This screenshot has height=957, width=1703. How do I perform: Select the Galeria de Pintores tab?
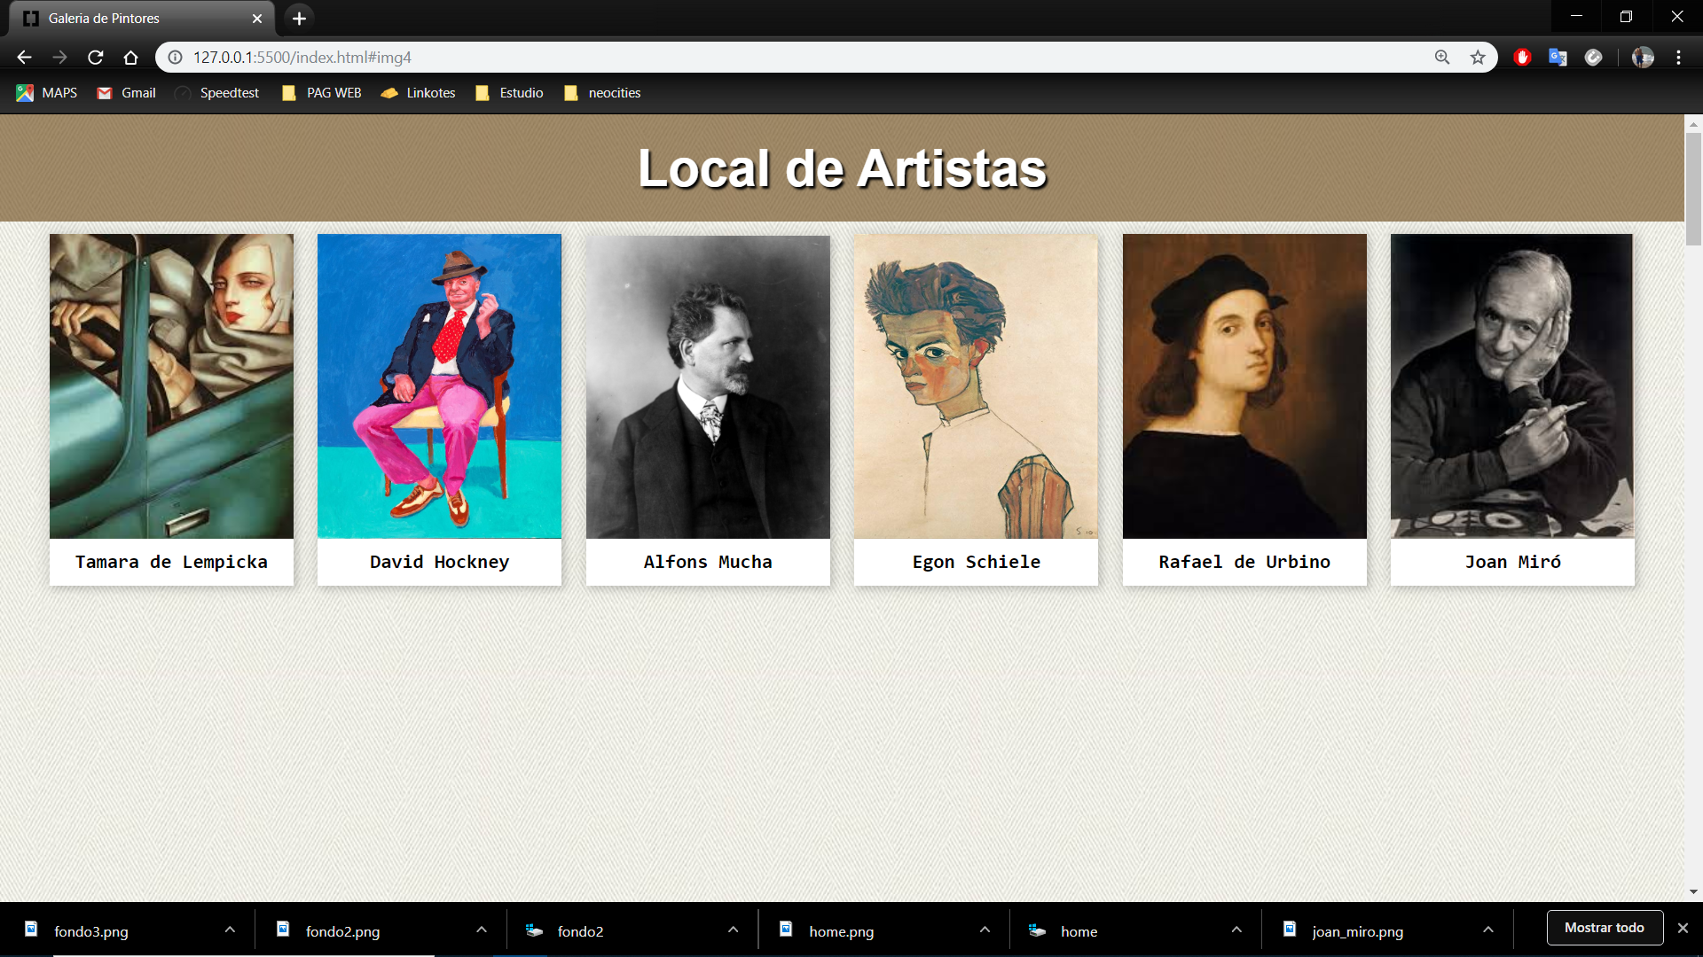(x=142, y=19)
